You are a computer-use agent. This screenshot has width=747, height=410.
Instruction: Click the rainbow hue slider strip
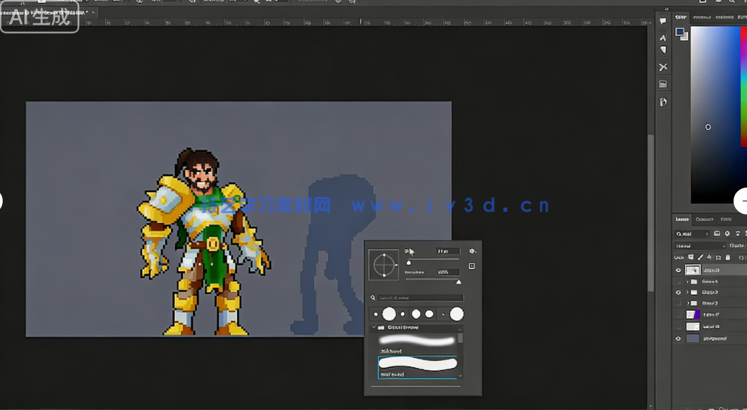coord(744,87)
